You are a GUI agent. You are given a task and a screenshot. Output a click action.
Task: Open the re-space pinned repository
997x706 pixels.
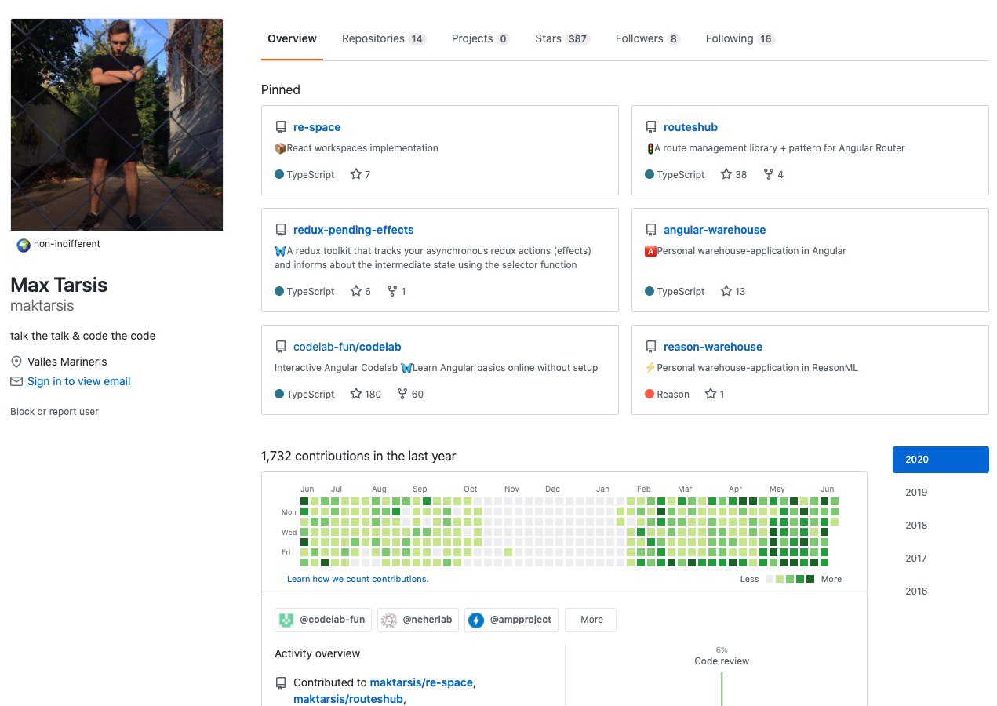[317, 127]
